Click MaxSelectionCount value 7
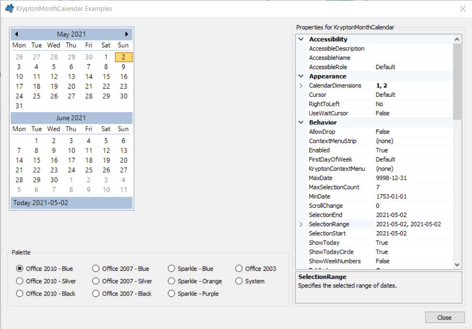The image size is (472, 329). (x=378, y=187)
